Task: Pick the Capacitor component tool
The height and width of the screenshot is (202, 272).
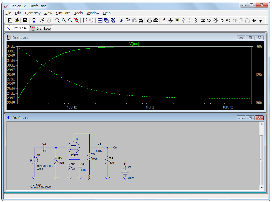Action: tap(190, 20)
